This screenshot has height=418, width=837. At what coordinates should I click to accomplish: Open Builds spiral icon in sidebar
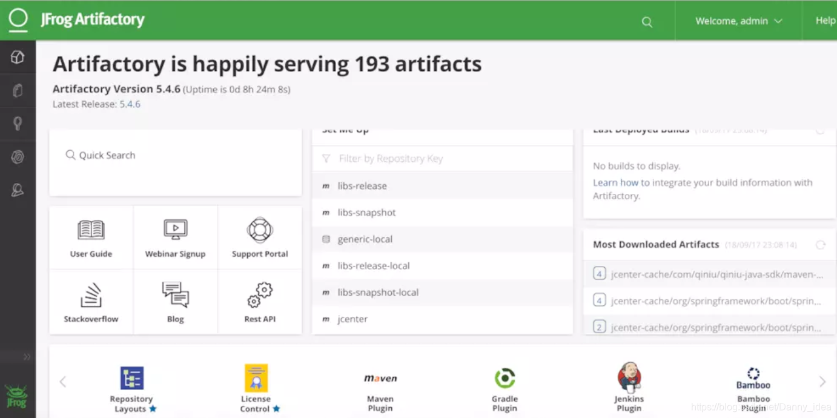18,157
